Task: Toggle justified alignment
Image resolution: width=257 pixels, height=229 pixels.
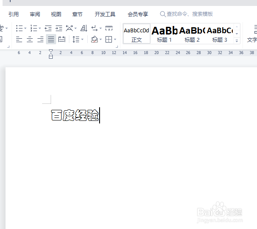Action: tap(51, 39)
